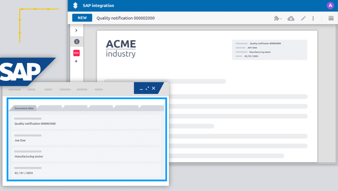Maximize the SAP window

[x=147, y=88]
